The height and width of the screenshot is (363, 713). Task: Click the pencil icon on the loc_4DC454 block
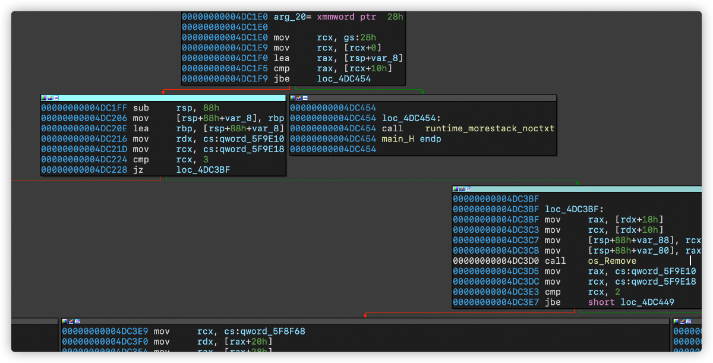tap(299, 97)
